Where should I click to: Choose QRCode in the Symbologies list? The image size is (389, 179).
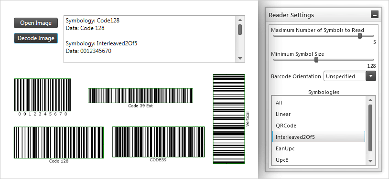click(x=319, y=126)
